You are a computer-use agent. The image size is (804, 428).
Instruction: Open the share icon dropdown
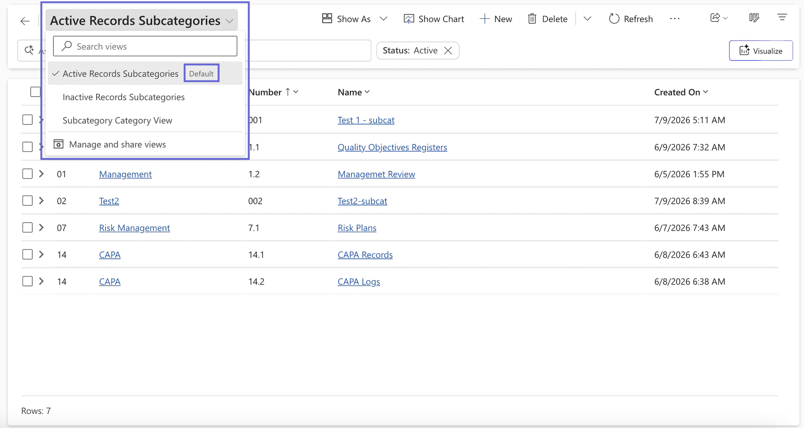(719, 18)
